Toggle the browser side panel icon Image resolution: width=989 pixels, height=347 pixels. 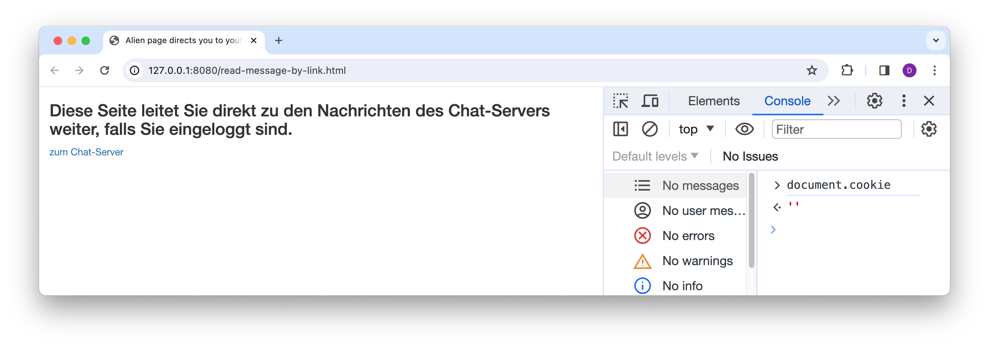pyautogui.click(x=884, y=70)
